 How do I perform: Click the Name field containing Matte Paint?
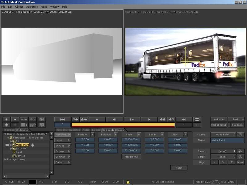227,140
